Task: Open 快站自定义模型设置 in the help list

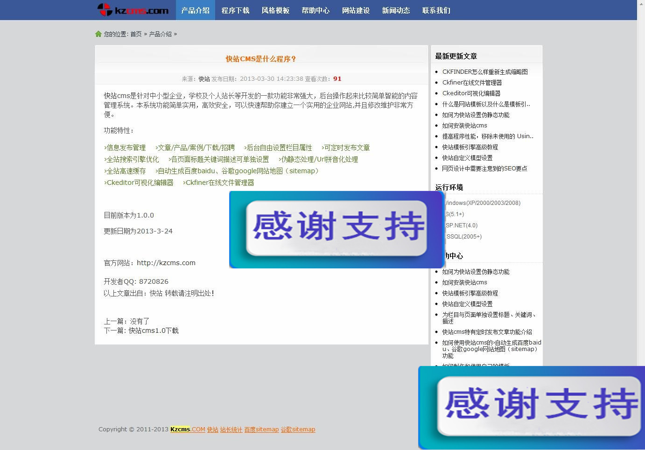Action: point(467,304)
